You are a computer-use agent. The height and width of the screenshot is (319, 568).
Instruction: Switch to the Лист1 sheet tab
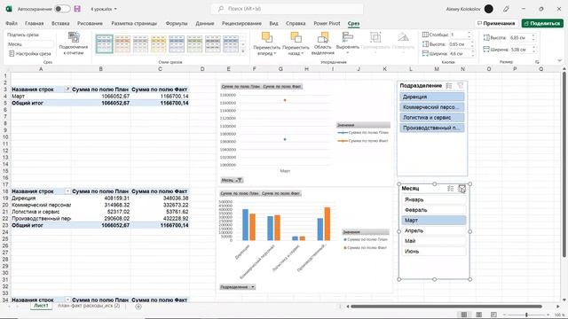point(41,306)
